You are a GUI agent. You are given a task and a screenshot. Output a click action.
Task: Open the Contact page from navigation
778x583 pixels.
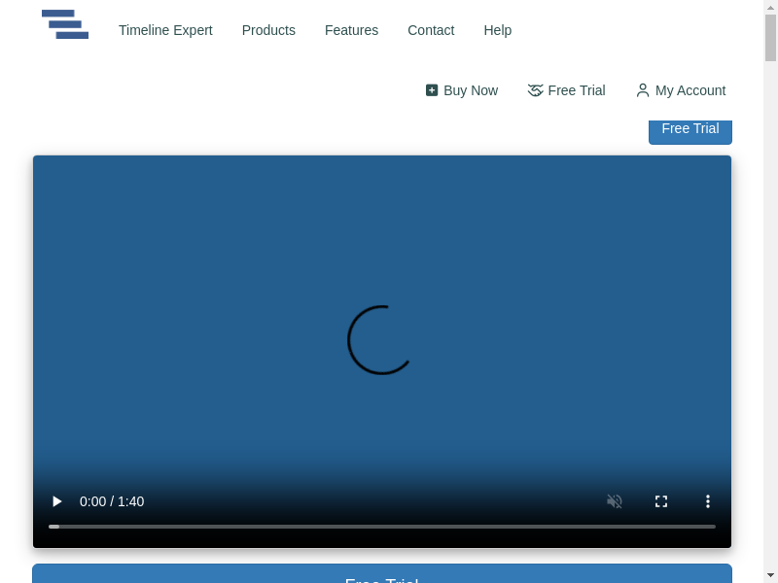431,30
